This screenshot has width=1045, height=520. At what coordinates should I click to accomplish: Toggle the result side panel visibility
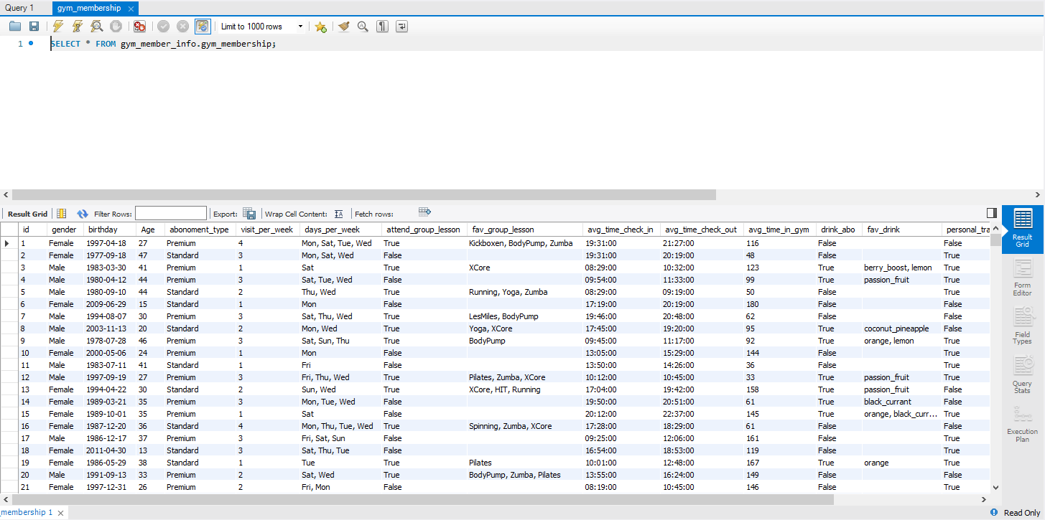[x=992, y=213]
